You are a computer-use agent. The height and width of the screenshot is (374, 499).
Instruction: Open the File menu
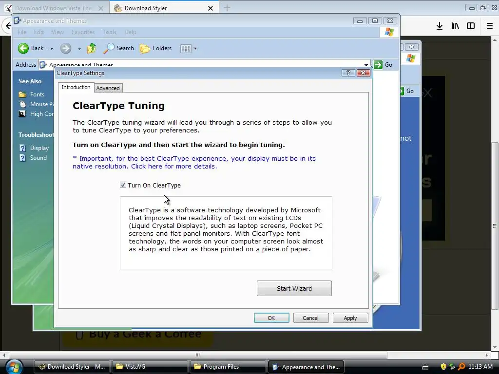[x=22, y=32]
